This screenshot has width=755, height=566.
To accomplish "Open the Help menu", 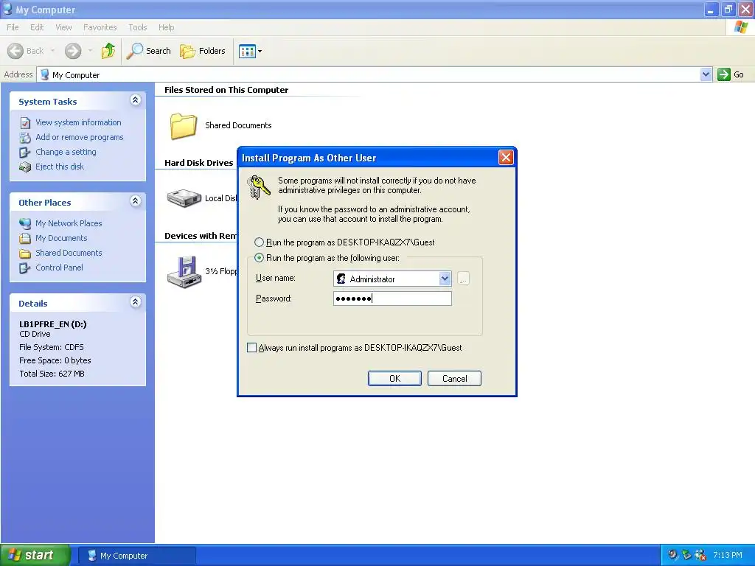I will click(167, 27).
